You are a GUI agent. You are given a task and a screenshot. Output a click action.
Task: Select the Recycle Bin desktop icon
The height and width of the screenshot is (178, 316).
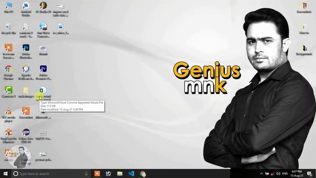tap(9, 29)
